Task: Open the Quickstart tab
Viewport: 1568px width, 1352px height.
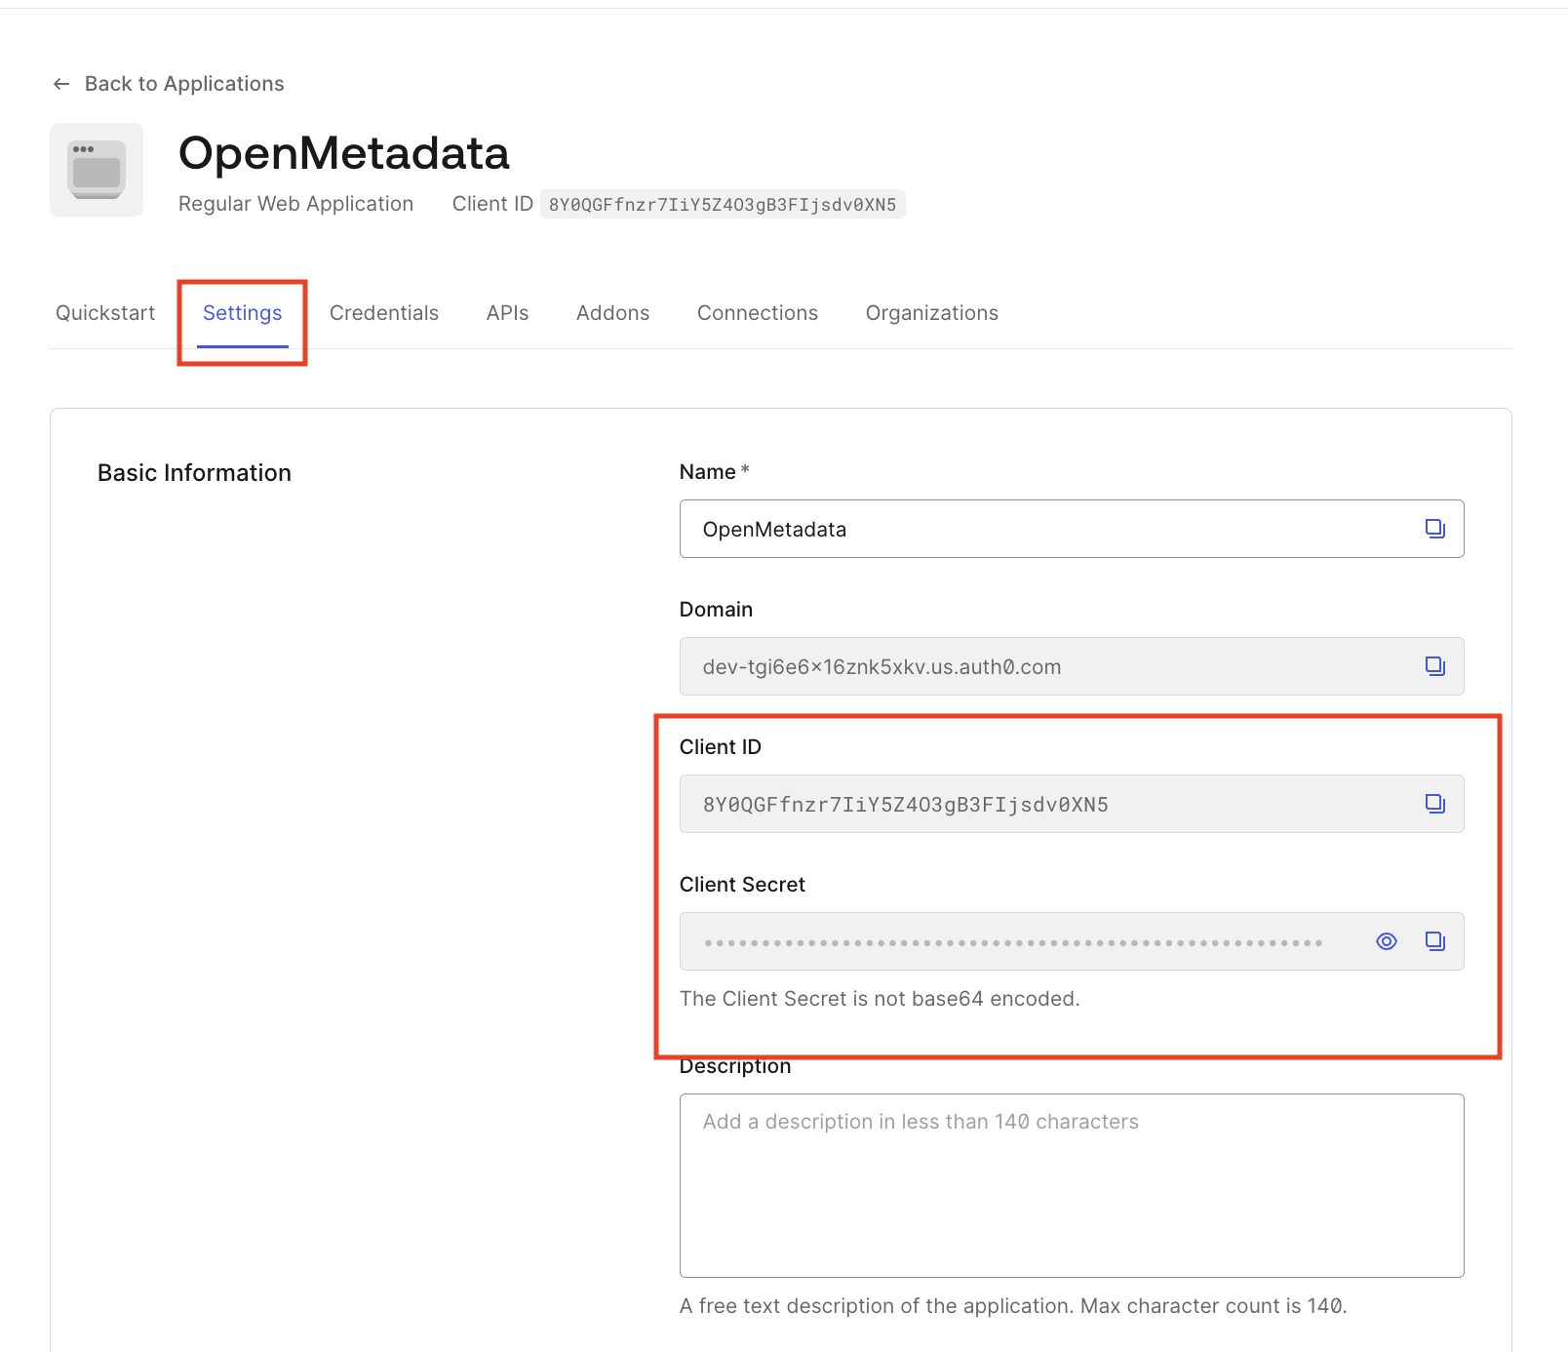Action: pyautogui.click(x=105, y=313)
